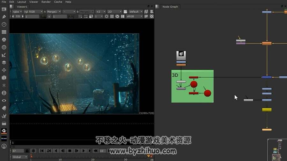
Task: Click the current frame field showing 37
Action: point(18,151)
